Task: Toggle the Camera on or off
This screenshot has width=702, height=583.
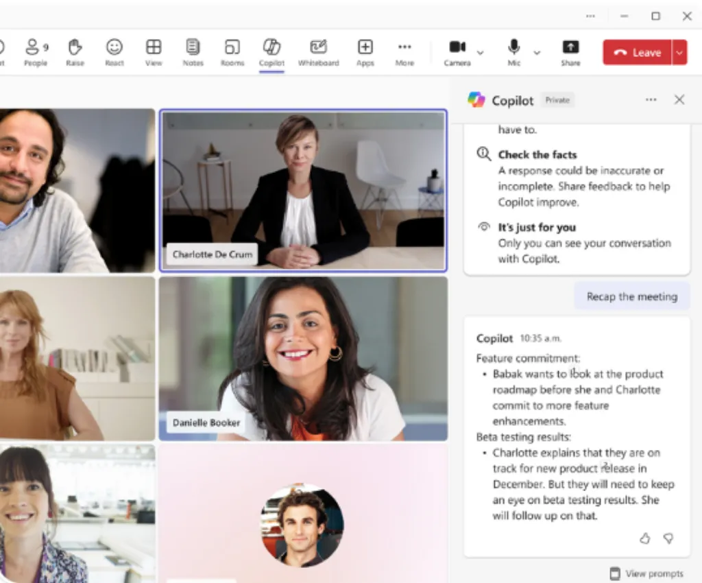Action: (x=457, y=52)
